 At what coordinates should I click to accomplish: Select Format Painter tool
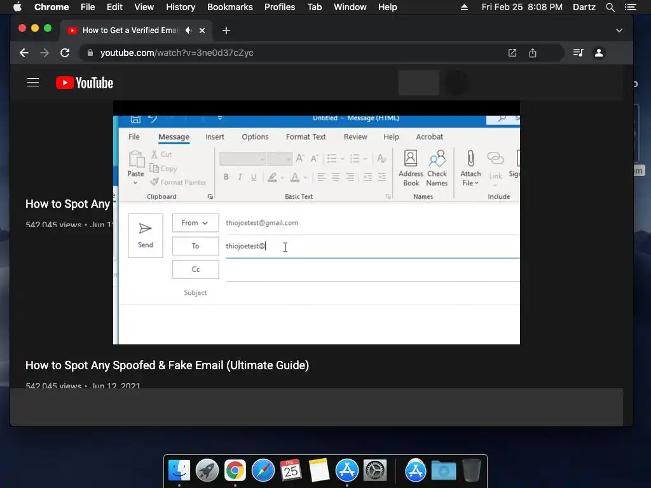pyautogui.click(x=178, y=182)
